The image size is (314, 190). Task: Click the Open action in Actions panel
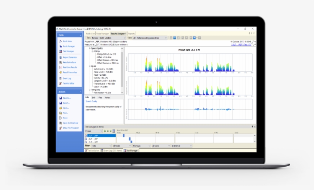(x=65, y=108)
